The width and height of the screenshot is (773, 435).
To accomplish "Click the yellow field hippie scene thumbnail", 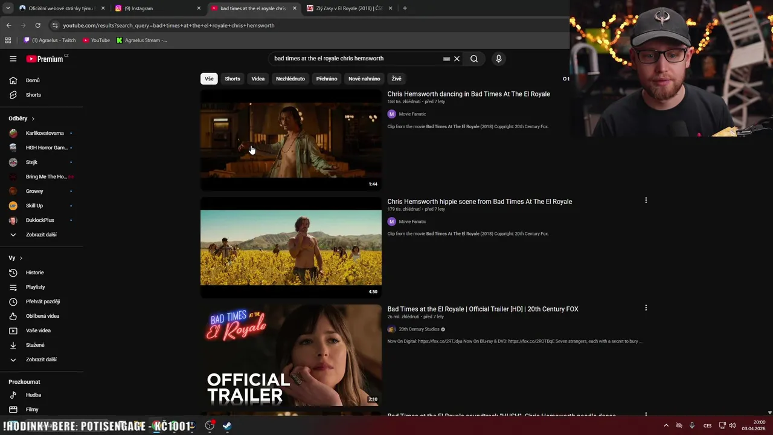I will coord(291,248).
